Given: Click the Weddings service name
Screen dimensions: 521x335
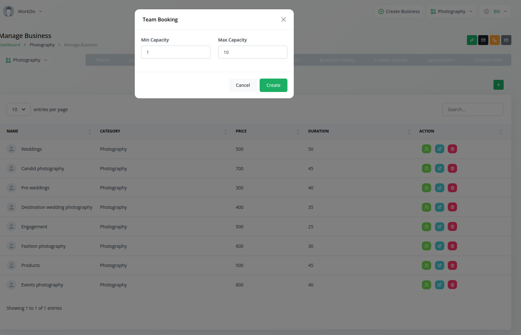Looking at the screenshot, I should [32, 149].
